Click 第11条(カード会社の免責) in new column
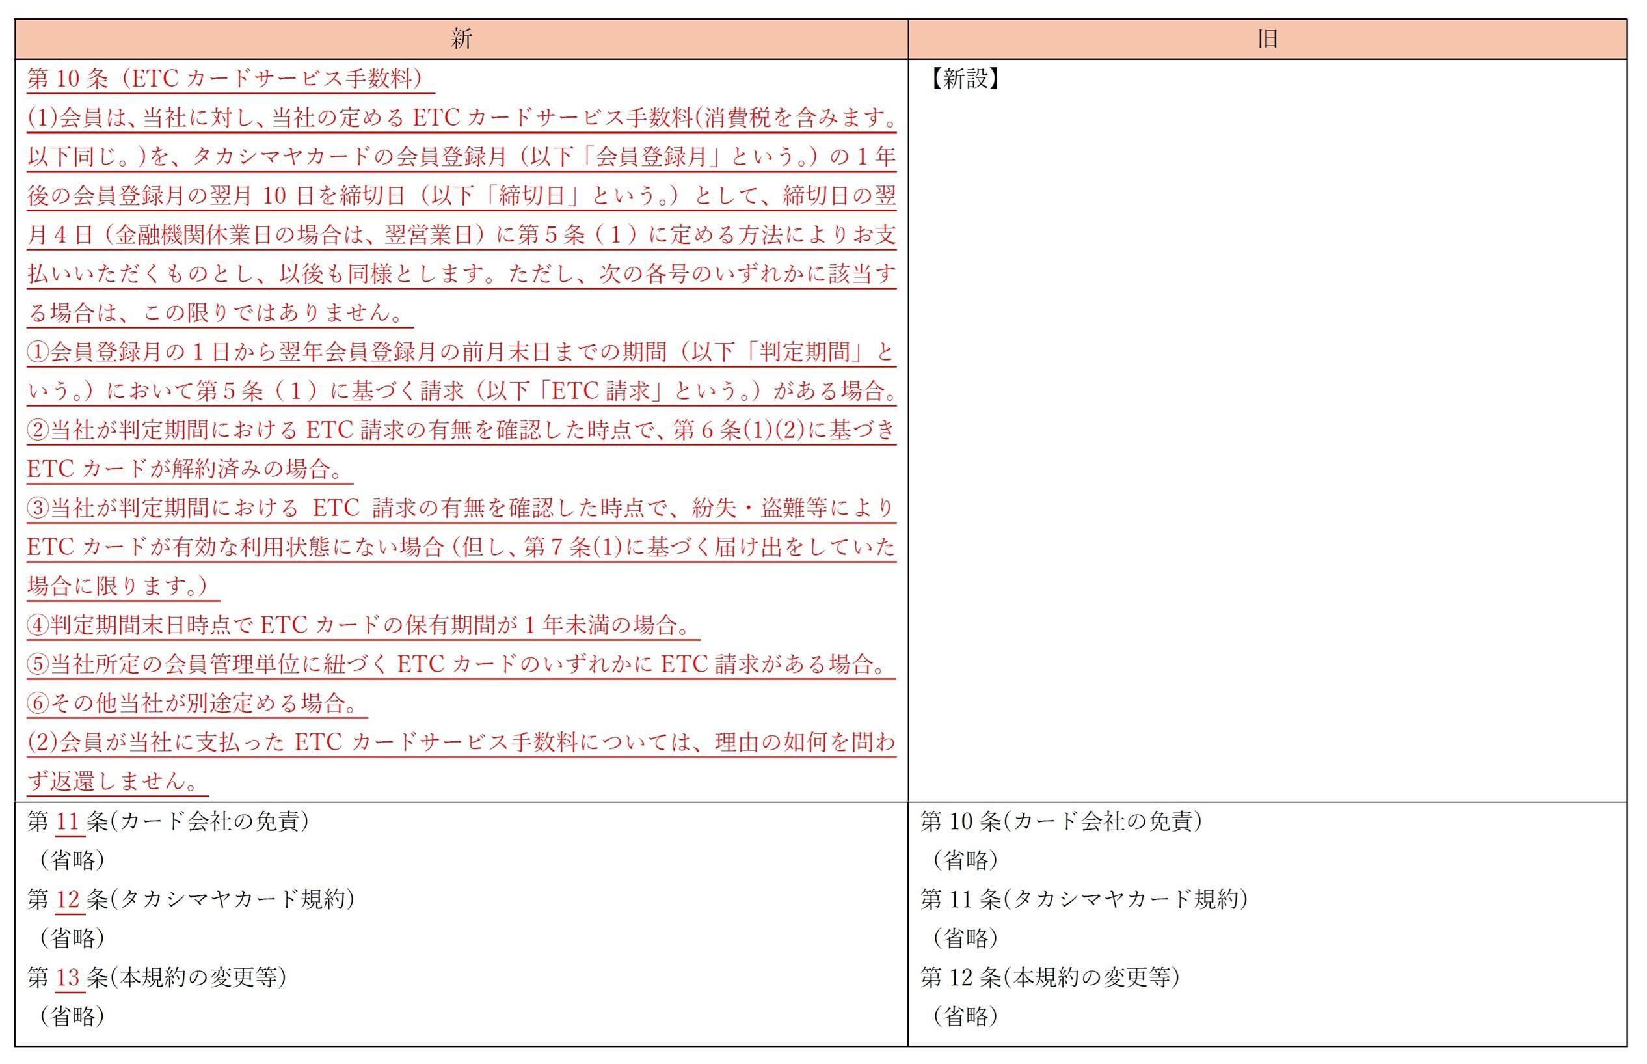The width and height of the screenshot is (1647, 1064). coord(168,821)
